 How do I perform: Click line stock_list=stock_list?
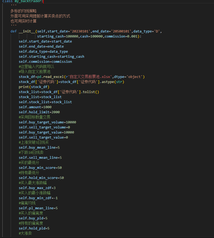point(40,97)
